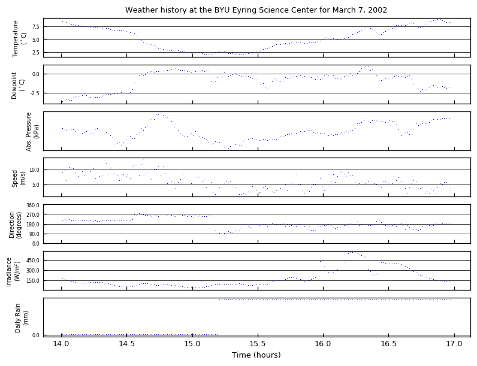Click the 150.0 tick on the Irradiance axis
Viewport: 477px width, 366px height.
(x=33, y=281)
